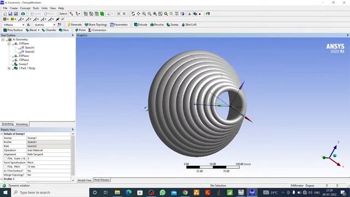350x197 pixels.
Task: Click the Chamfer tool
Action: click(49, 30)
